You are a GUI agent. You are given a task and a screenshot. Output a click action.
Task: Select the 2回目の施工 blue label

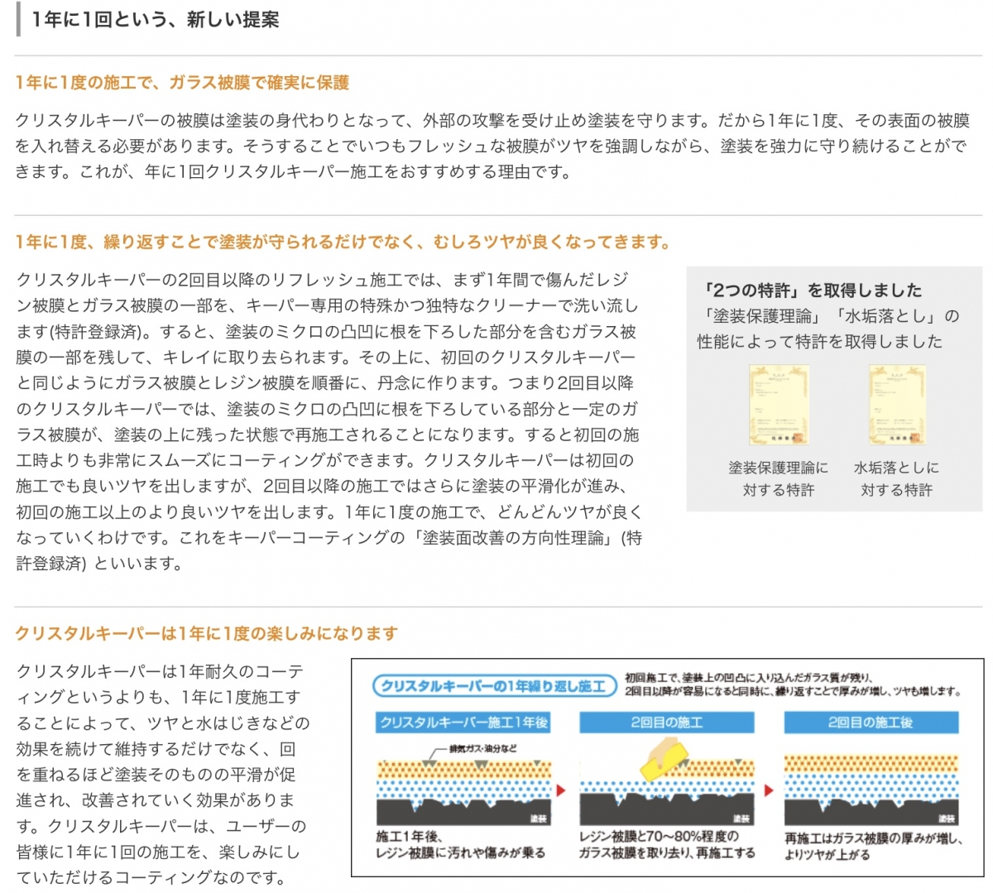[x=666, y=723]
